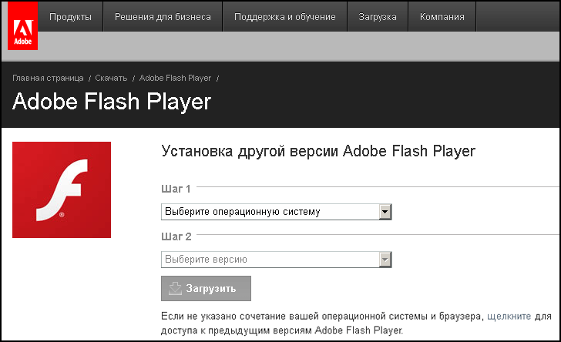Go to Главная страница breadcrumb link
This screenshot has width=561, height=342.
coord(48,79)
